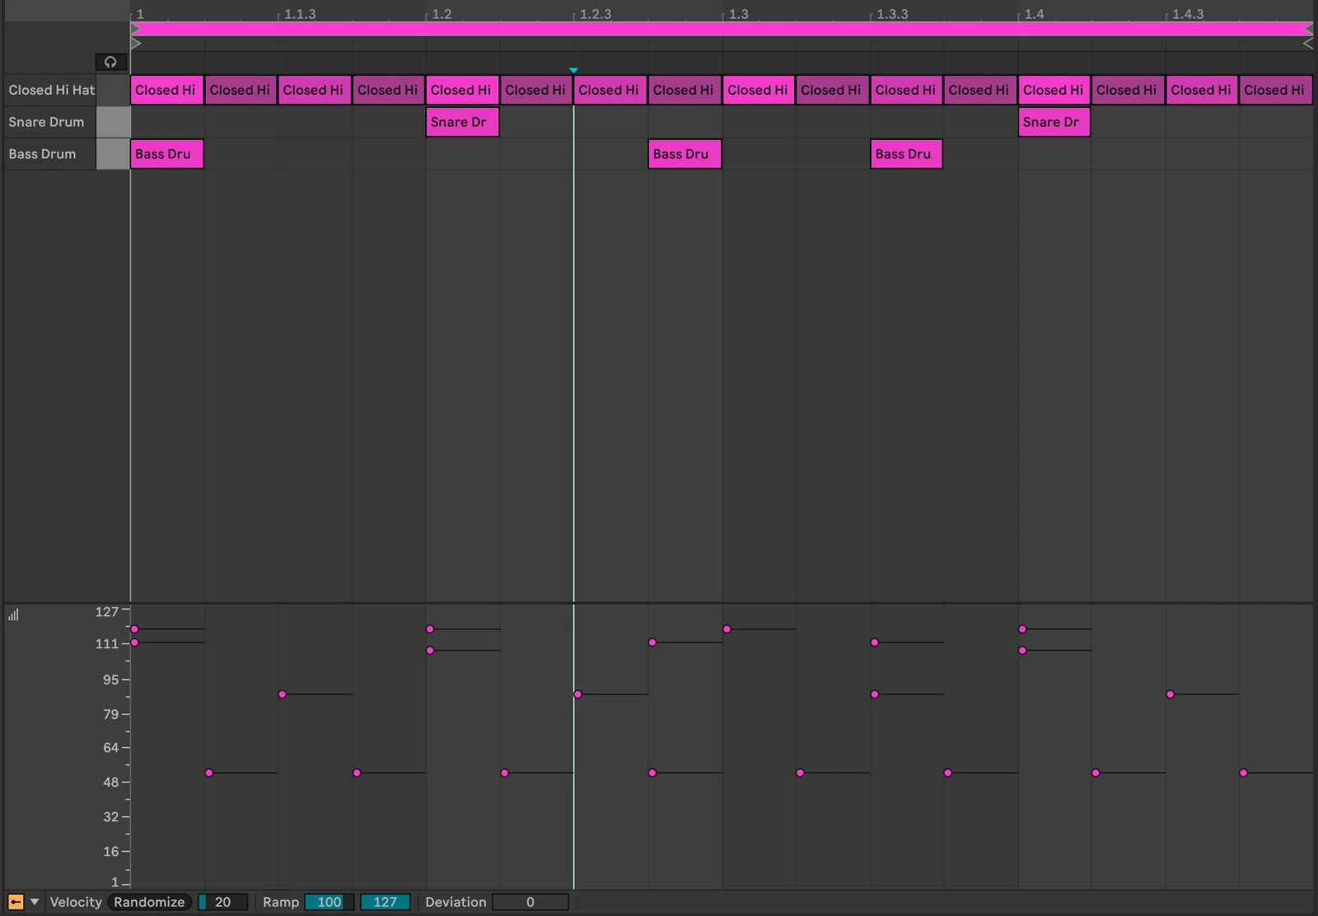Screen dimensions: 1318x916
Task: Click the pink loop brace bar
Action: pos(722,29)
